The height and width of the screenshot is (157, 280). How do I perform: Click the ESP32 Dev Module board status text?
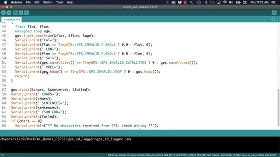tap(192, 155)
